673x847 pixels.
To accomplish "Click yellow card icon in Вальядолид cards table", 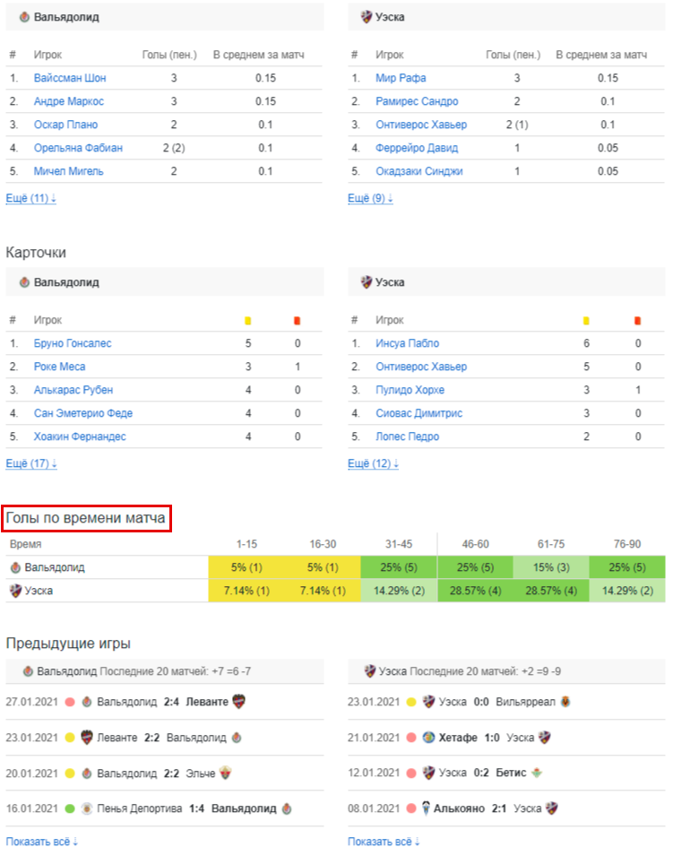I will [248, 320].
